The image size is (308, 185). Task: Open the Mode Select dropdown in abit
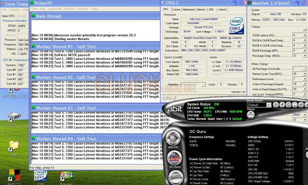(269, 105)
